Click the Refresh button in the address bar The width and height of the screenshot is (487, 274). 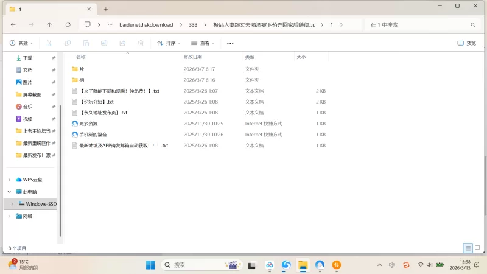point(67,25)
